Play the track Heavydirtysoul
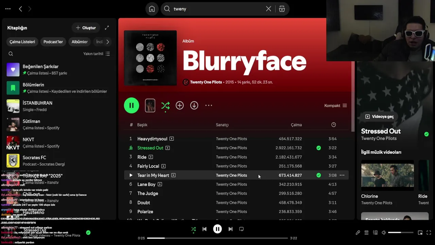This screenshot has width=435, height=245. 152,139
